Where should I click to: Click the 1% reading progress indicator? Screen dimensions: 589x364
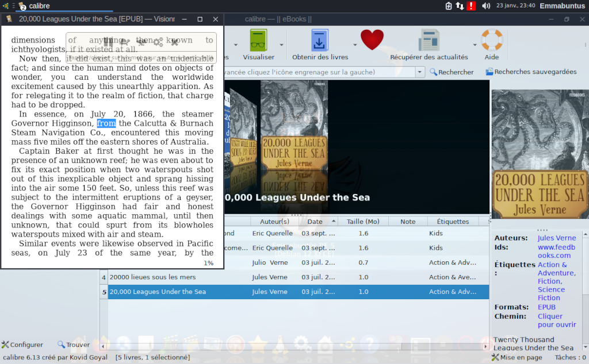[208, 263]
